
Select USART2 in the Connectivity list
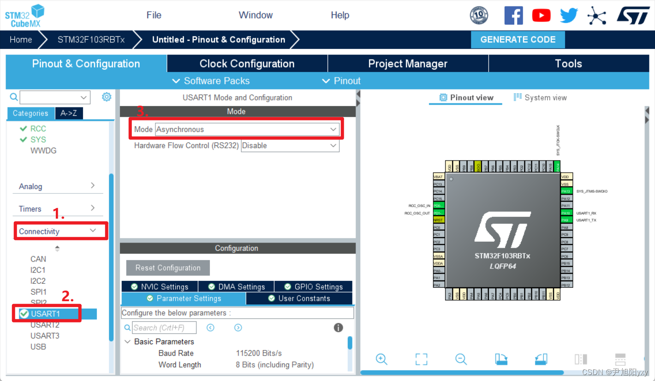pos(45,325)
